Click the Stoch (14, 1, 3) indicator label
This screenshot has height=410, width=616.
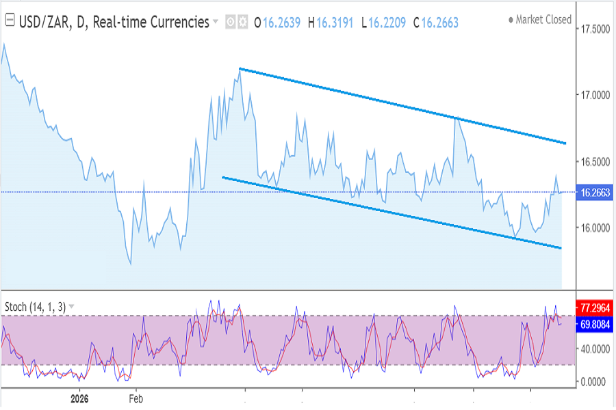(35, 307)
